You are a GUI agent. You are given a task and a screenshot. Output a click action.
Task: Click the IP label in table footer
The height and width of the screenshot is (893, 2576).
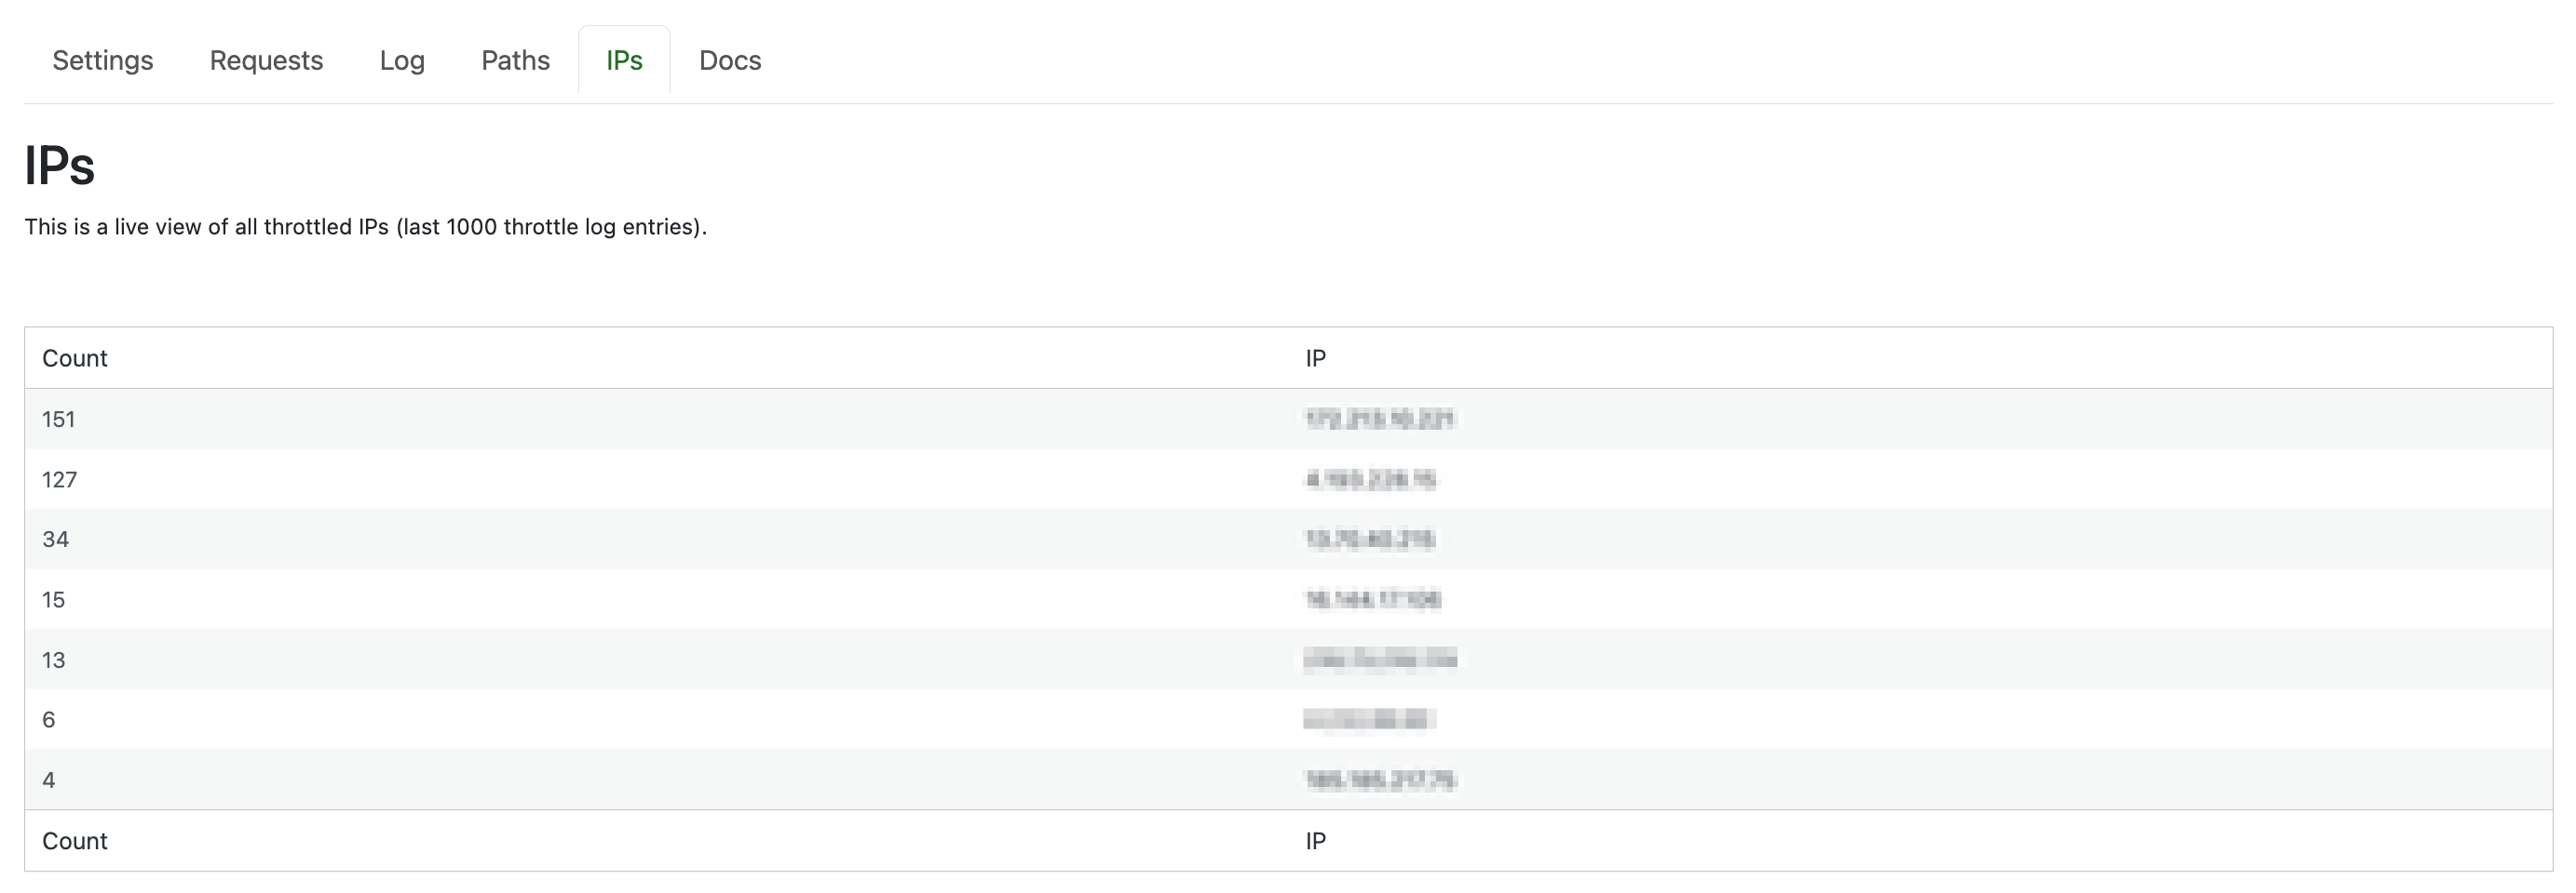pyautogui.click(x=1315, y=841)
